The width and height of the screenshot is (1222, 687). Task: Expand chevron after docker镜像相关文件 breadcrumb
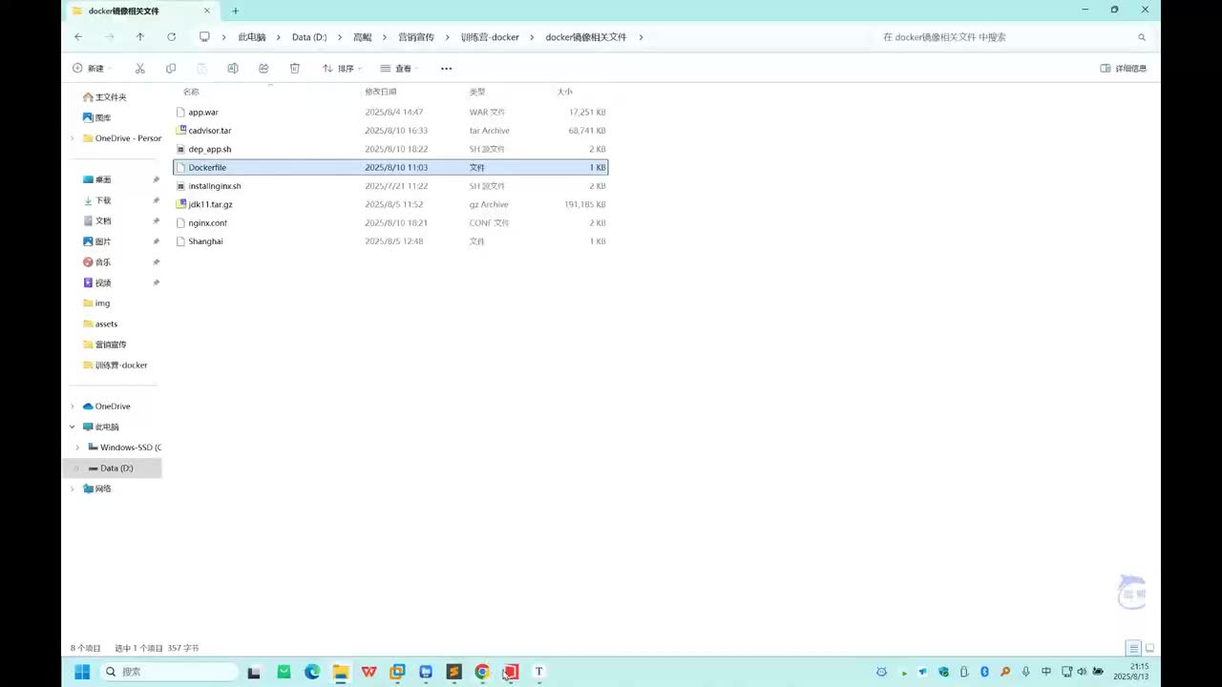coord(641,37)
